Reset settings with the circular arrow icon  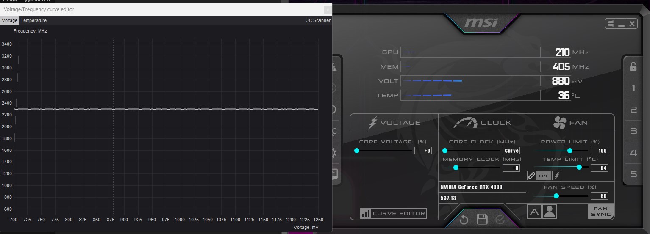tap(464, 220)
